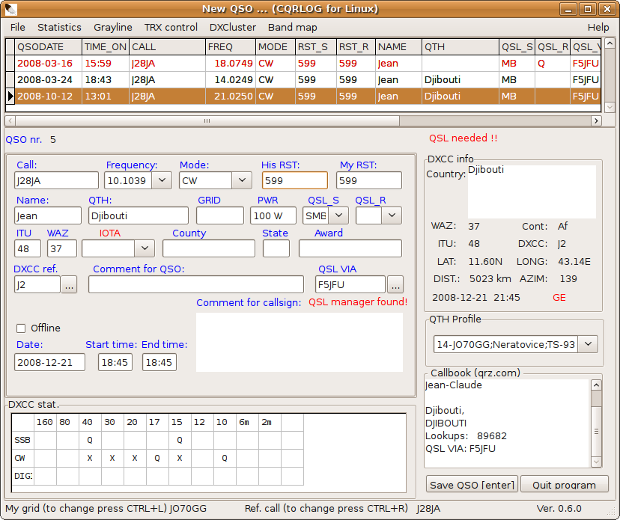This screenshot has height=520, width=620.
Task: Expand the Mode combo box
Action: tap(241, 180)
